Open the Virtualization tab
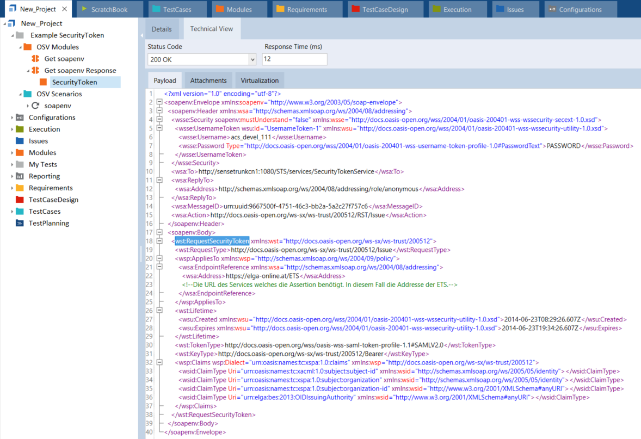641x439 pixels. [260, 81]
